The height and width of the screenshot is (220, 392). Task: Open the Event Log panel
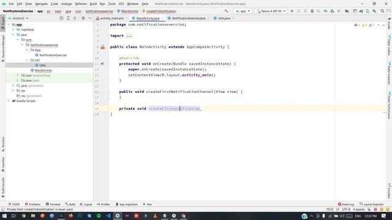346,204
